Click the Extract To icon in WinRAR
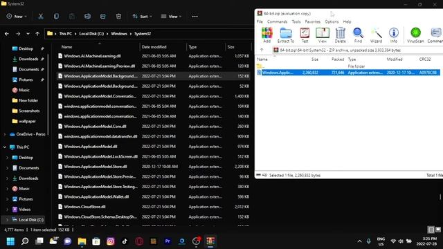 (286, 35)
